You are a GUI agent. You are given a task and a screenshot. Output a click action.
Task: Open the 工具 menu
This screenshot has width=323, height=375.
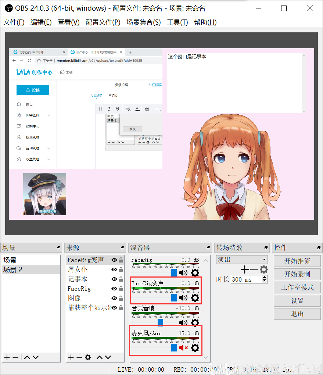[x=177, y=22]
